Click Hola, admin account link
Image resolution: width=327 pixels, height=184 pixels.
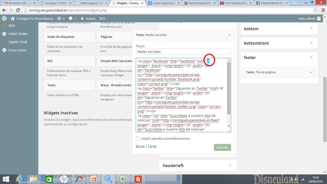point(306,18)
